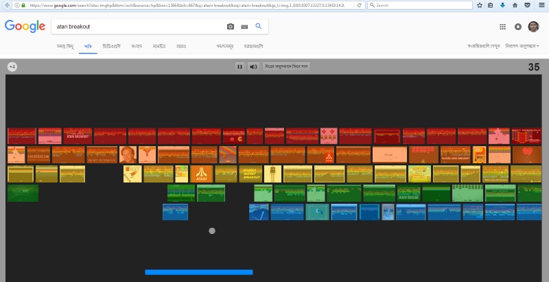Viewport: 549px width, 282px height.
Task: Open browser downloads arrow icon
Action: 502,5
